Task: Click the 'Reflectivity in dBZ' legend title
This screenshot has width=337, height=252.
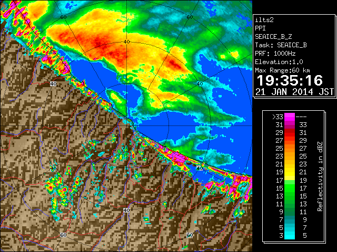Action: coord(320,176)
